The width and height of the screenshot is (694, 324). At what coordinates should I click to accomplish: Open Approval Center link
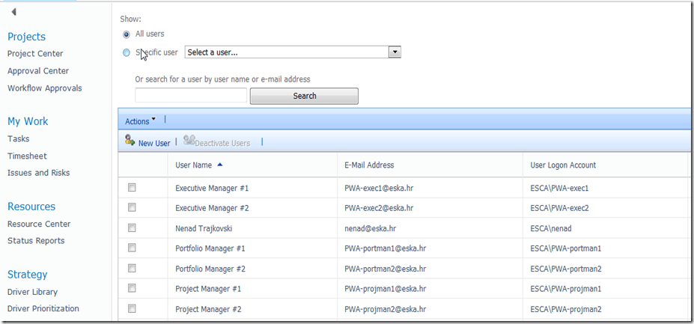point(38,71)
